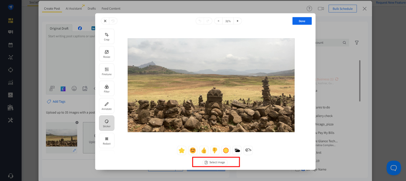Viewport: 406px width, 181px height.
Task: Choose the Annotate tool
Action: click(x=107, y=106)
